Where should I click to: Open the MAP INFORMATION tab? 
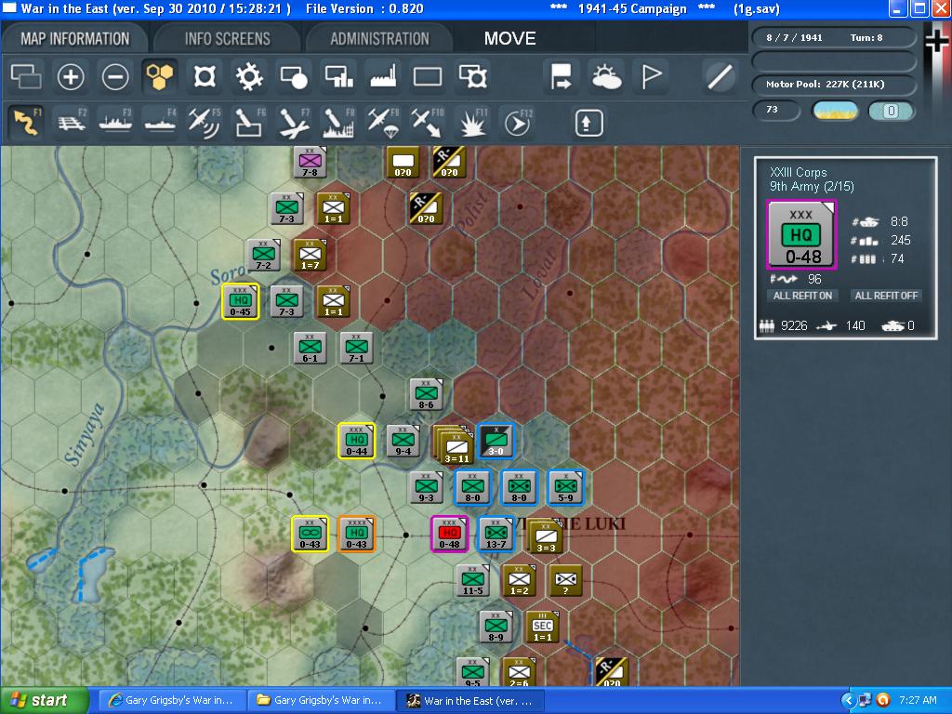[x=74, y=39]
